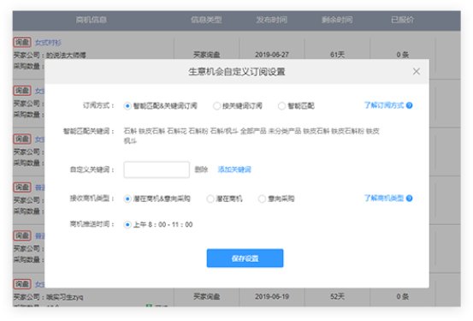Click the 61天 remaining time cell

pos(337,55)
